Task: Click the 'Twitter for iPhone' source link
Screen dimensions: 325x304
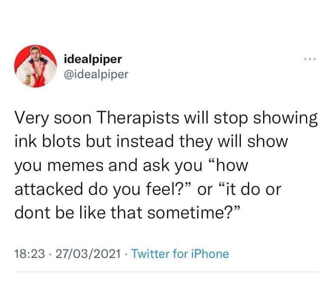Action: tap(180, 254)
